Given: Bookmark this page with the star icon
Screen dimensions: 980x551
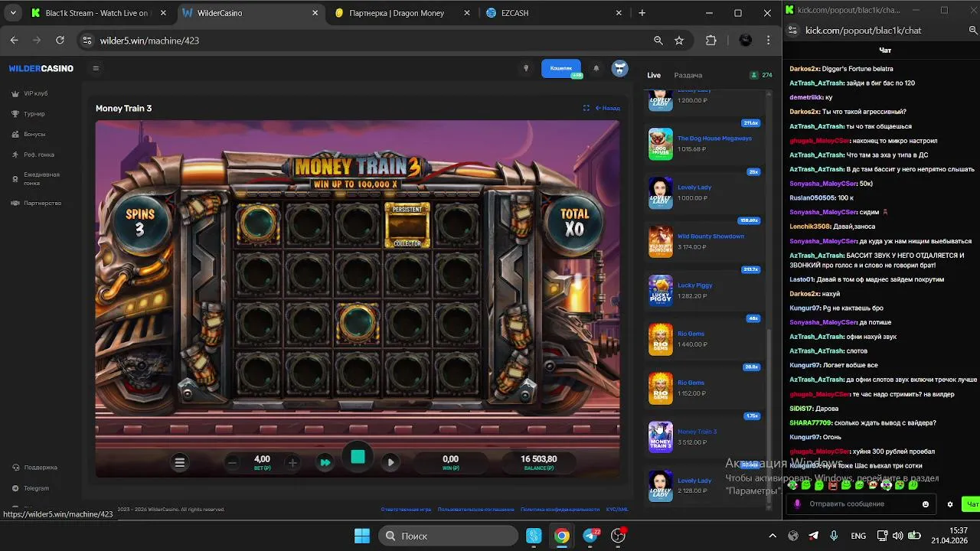Looking at the screenshot, I should pos(679,41).
